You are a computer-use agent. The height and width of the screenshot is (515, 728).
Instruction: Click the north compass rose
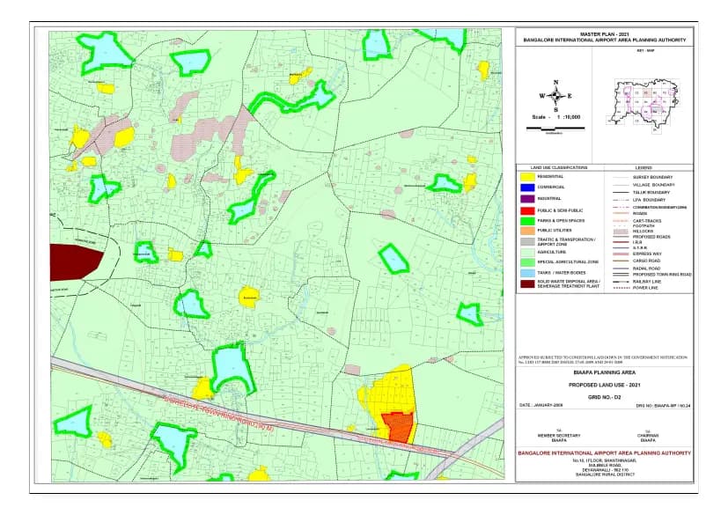point(555,96)
